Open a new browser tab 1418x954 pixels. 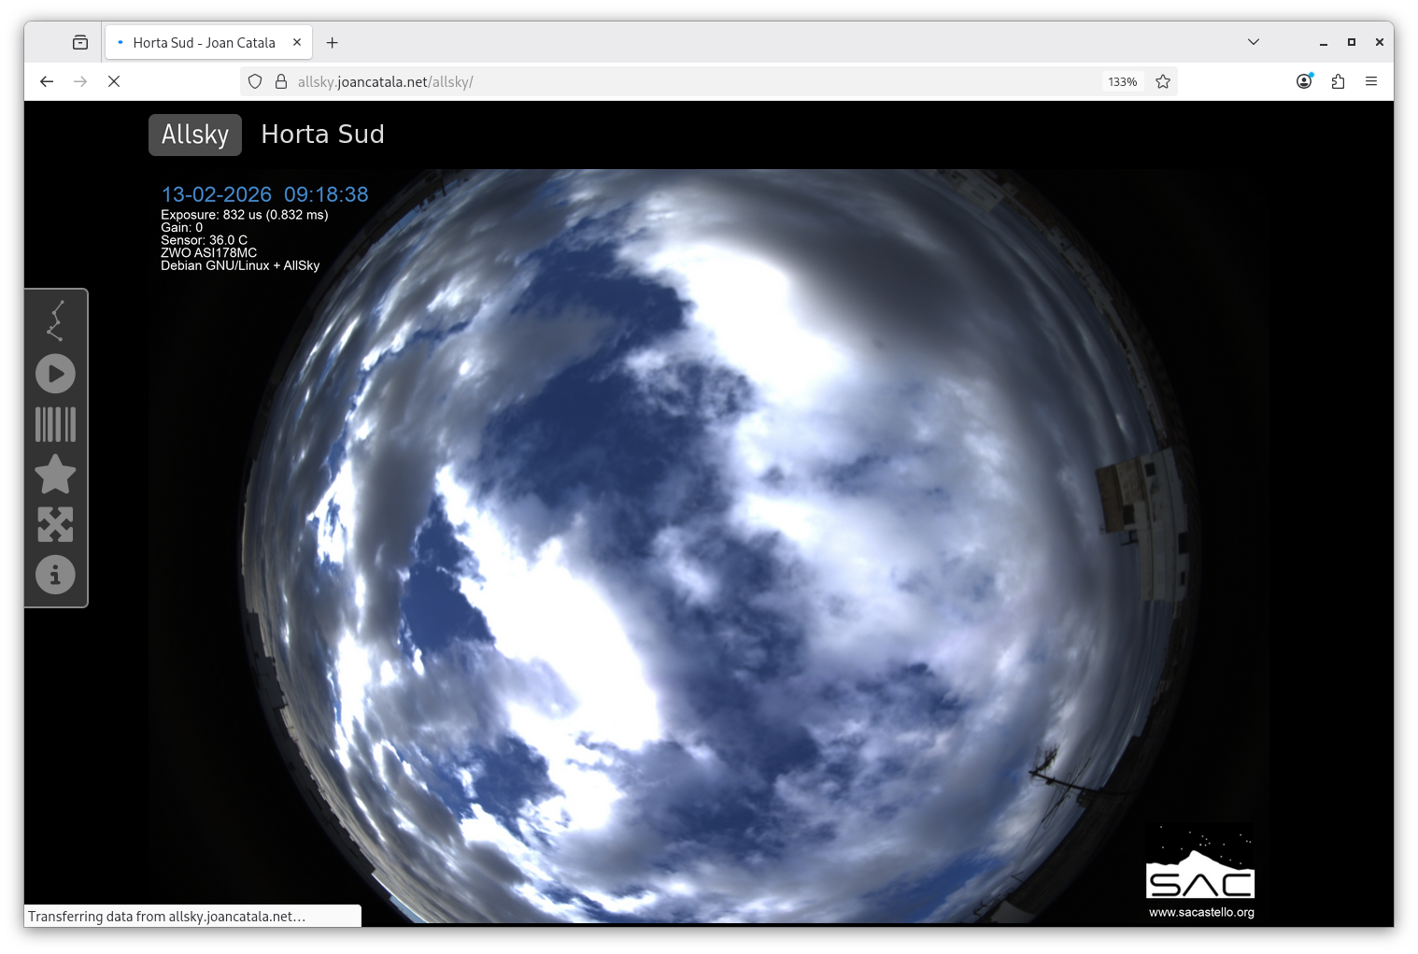pos(333,43)
